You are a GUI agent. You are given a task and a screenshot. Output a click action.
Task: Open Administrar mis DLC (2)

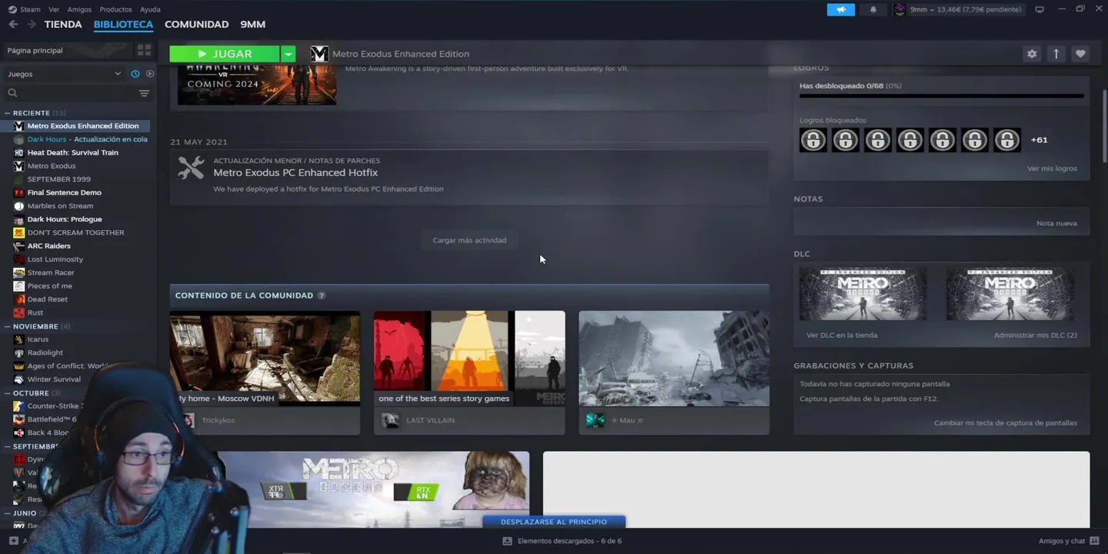click(1035, 335)
